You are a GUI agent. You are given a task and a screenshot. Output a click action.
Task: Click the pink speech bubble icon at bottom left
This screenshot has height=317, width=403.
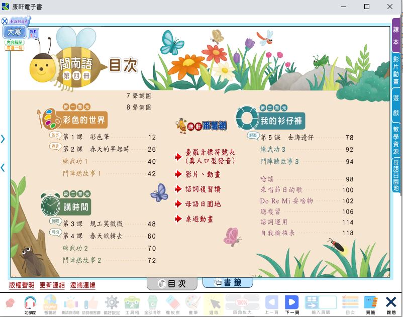click(x=10, y=303)
